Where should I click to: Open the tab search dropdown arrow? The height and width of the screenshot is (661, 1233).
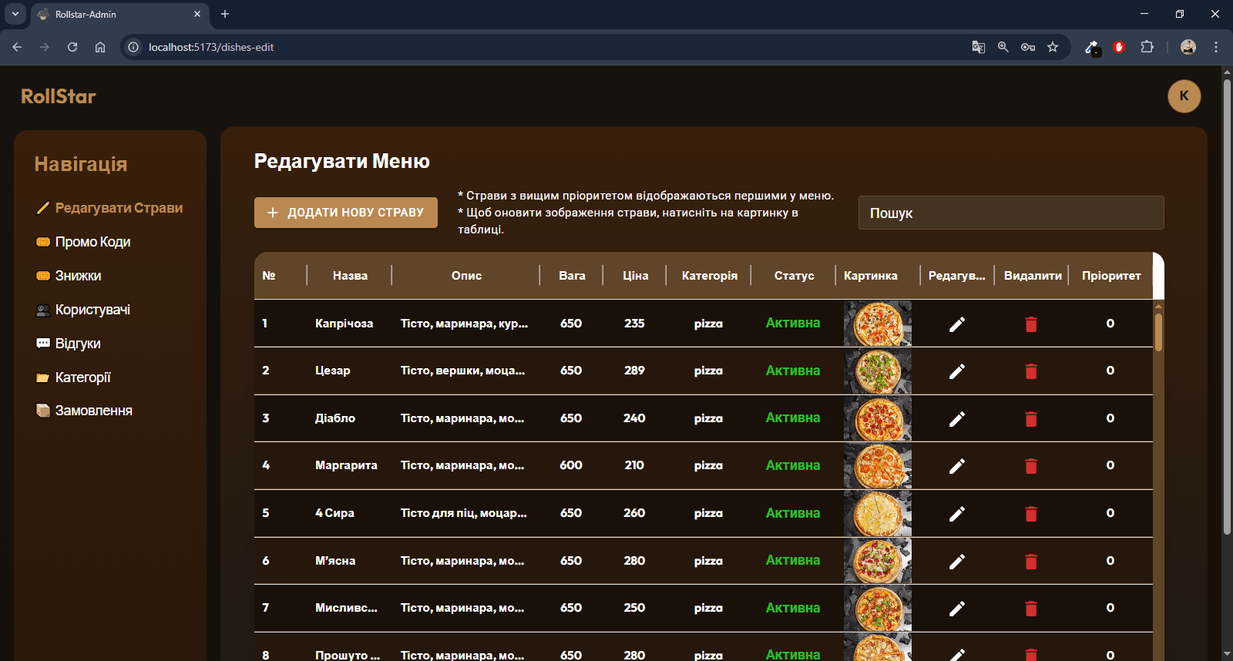pos(15,14)
